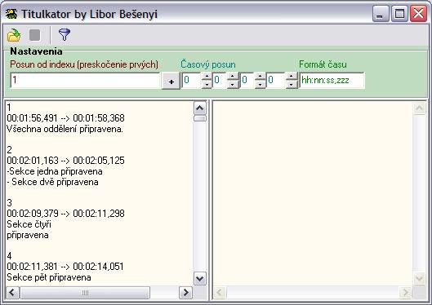
Task: Click timestamp line '00:02:09,379 --> 00:02:11,298'
Action: [x=65, y=214]
